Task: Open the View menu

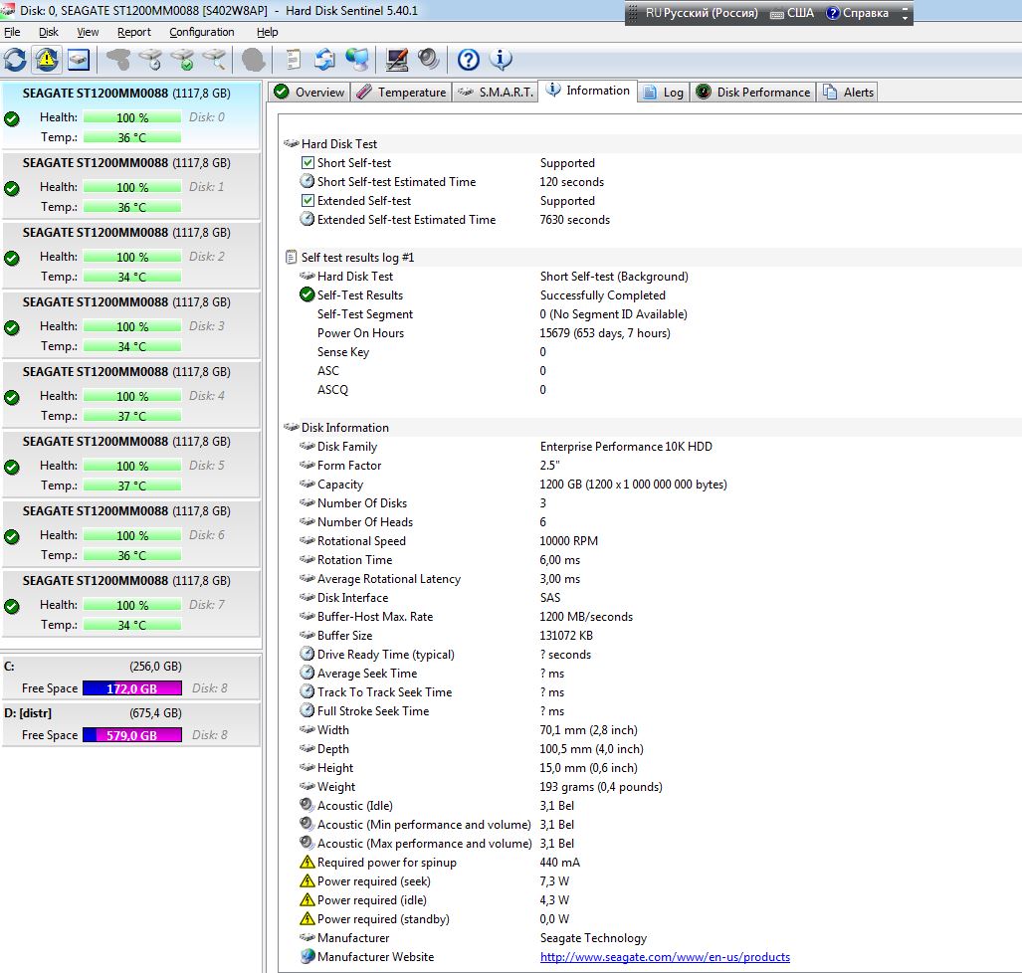Action: (88, 32)
